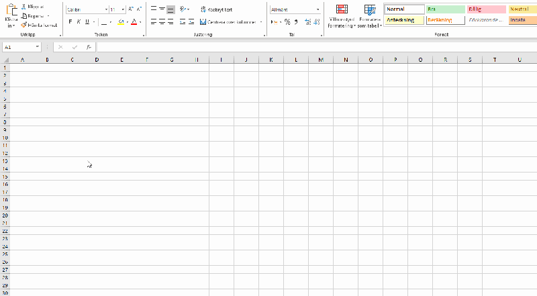Open the font color dropdown arrow

pos(140,22)
